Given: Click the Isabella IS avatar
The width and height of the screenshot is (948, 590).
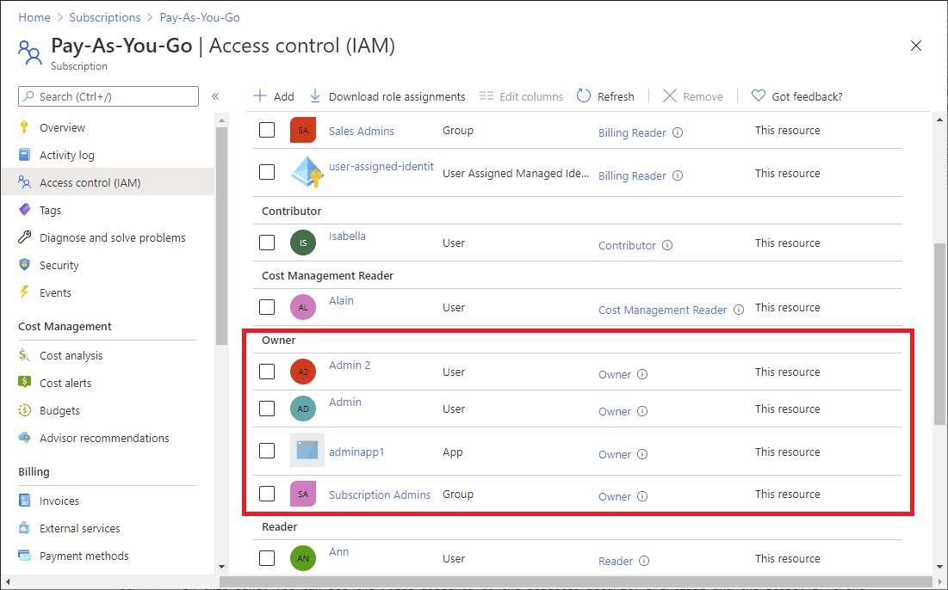Looking at the screenshot, I should 303,243.
